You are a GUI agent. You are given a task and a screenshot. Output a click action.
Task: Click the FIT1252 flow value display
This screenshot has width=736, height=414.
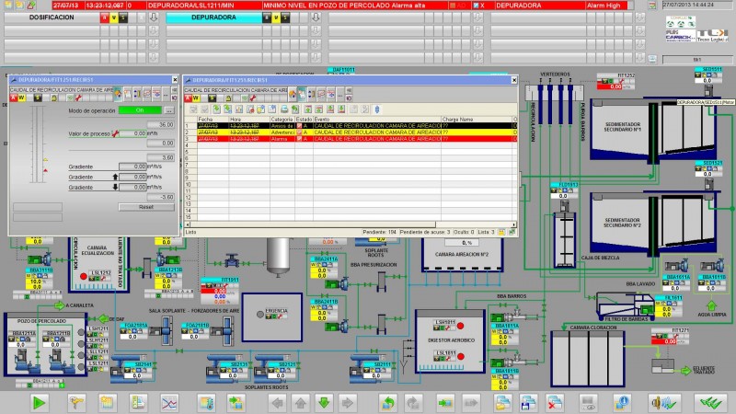(615, 86)
